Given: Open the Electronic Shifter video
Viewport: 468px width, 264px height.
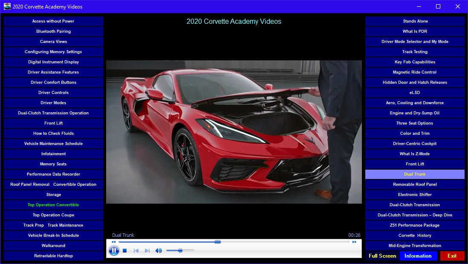Looking at the screenshot, I should [415, 195].
